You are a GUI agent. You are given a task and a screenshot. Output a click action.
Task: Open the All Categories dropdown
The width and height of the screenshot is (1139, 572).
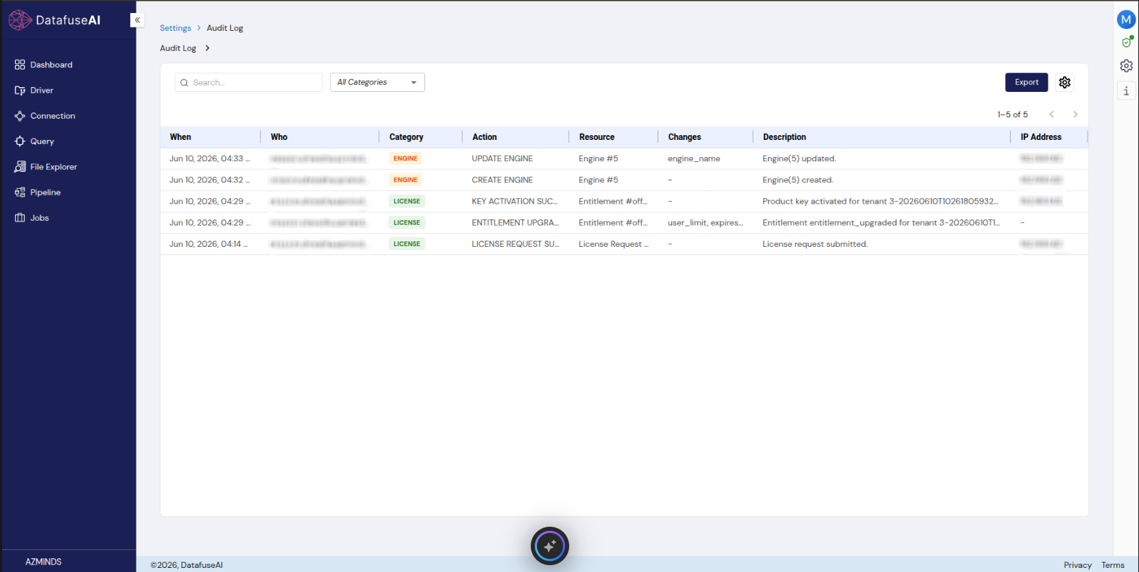377,82
